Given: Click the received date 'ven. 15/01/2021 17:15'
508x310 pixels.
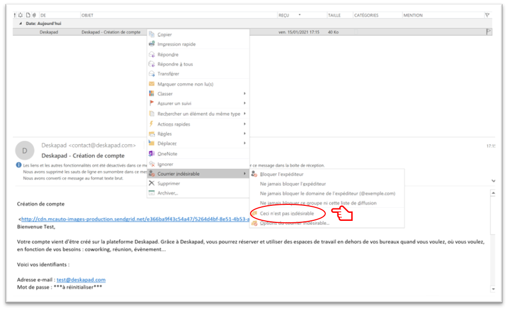Looking at the screenshot, I should 299,32.
